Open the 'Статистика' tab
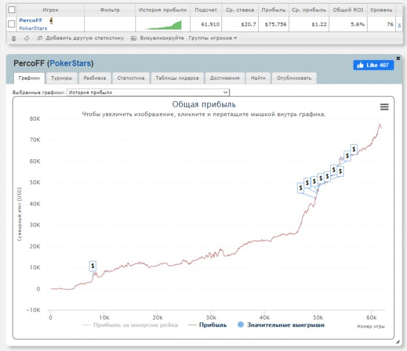Image resolution: width=407 pixels, height=351 pixels. coord(131,78)
